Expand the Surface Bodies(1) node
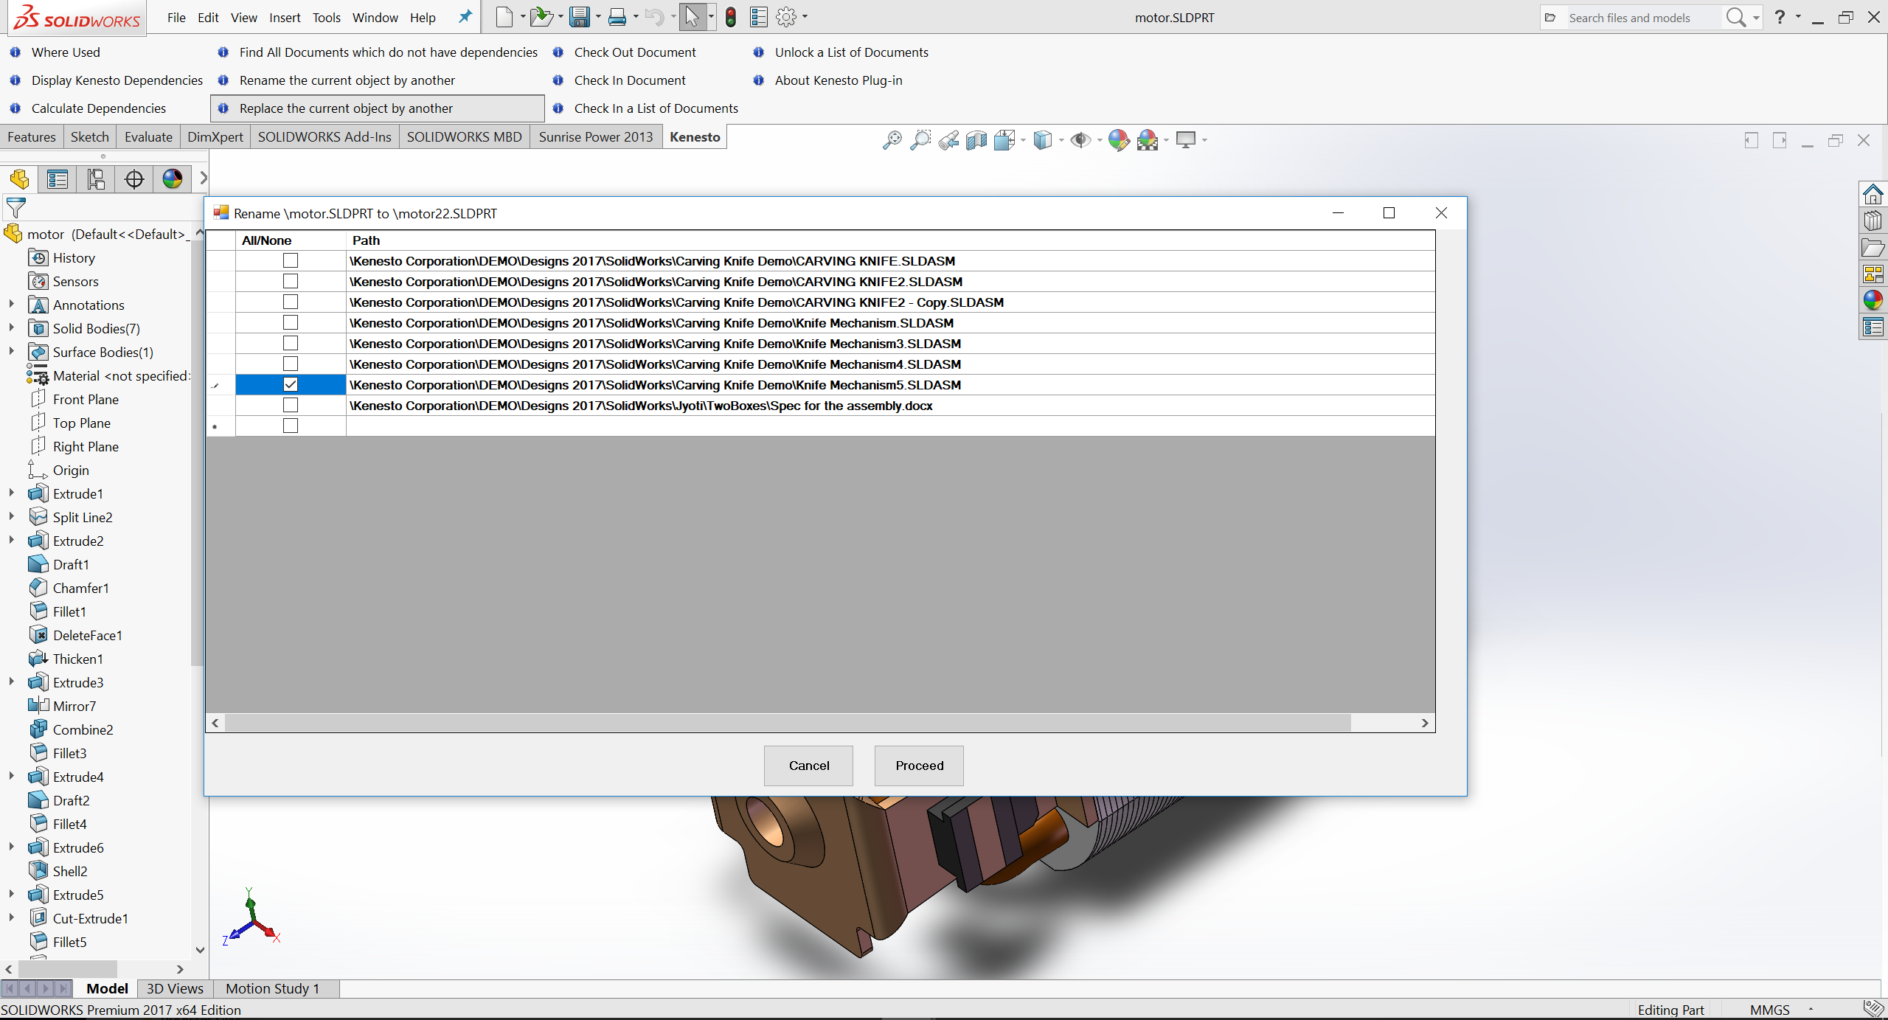This screenshot has width=1888, height=1020. click(x=11, y=352)
